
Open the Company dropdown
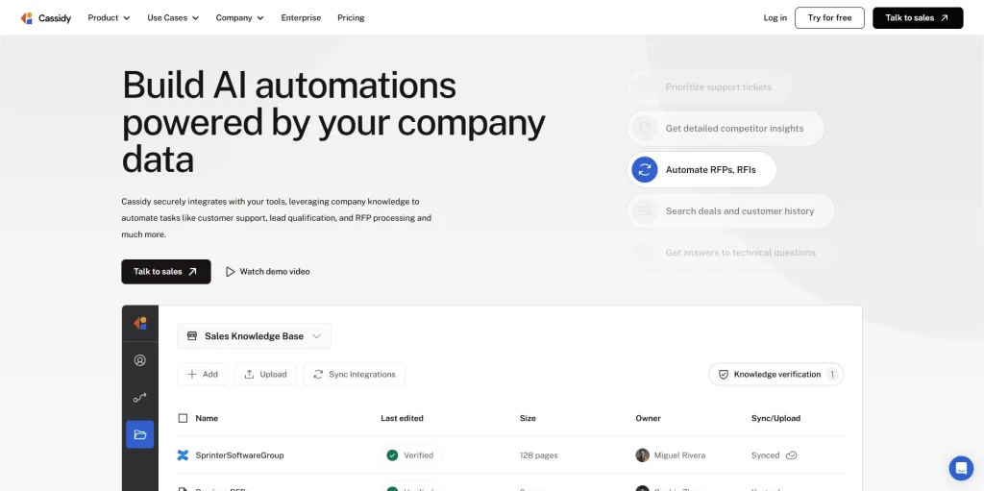[x=239, y=17]
